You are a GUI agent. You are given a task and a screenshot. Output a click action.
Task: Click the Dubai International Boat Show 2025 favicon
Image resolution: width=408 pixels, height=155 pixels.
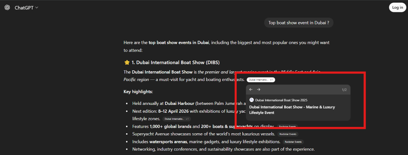coord(252,100)
